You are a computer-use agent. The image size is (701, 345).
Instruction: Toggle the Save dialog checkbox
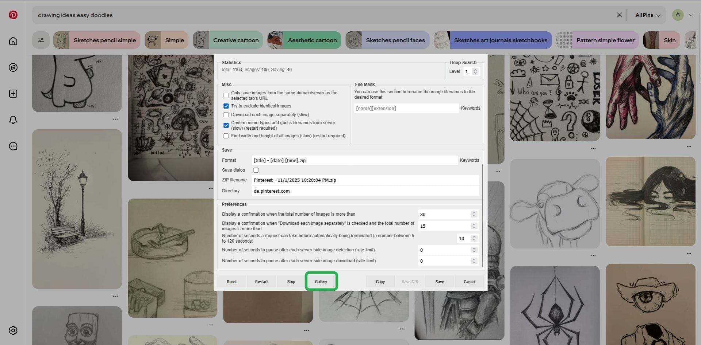(256, 170)
